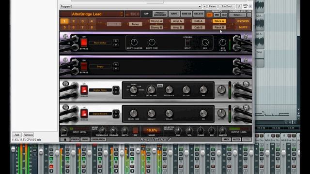
Task: Open the Digital Delay effect selector
Action: [x=100, y=90]
